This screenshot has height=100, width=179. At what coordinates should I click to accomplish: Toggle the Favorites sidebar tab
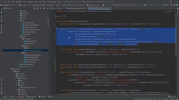(x=1, y=90)
